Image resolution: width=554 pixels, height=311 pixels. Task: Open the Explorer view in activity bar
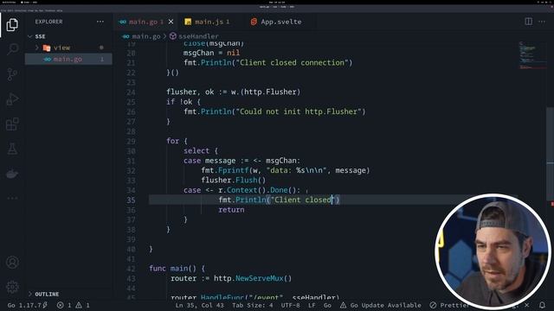point(12,24)
